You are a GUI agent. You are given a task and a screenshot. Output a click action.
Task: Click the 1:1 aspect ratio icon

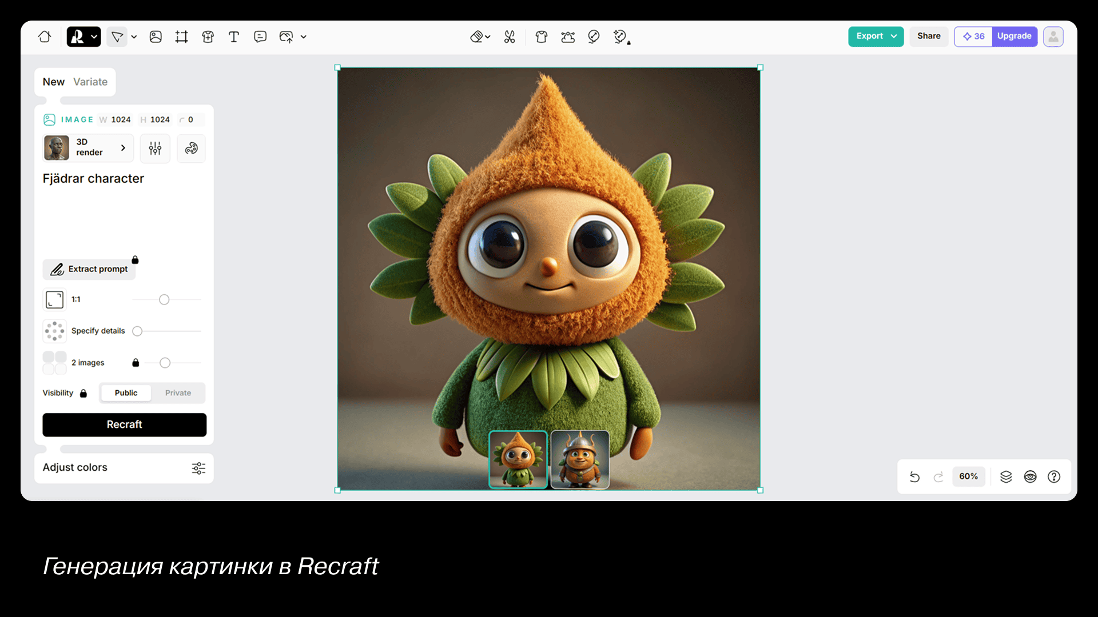pyautogui.click(x=55, y=299)
